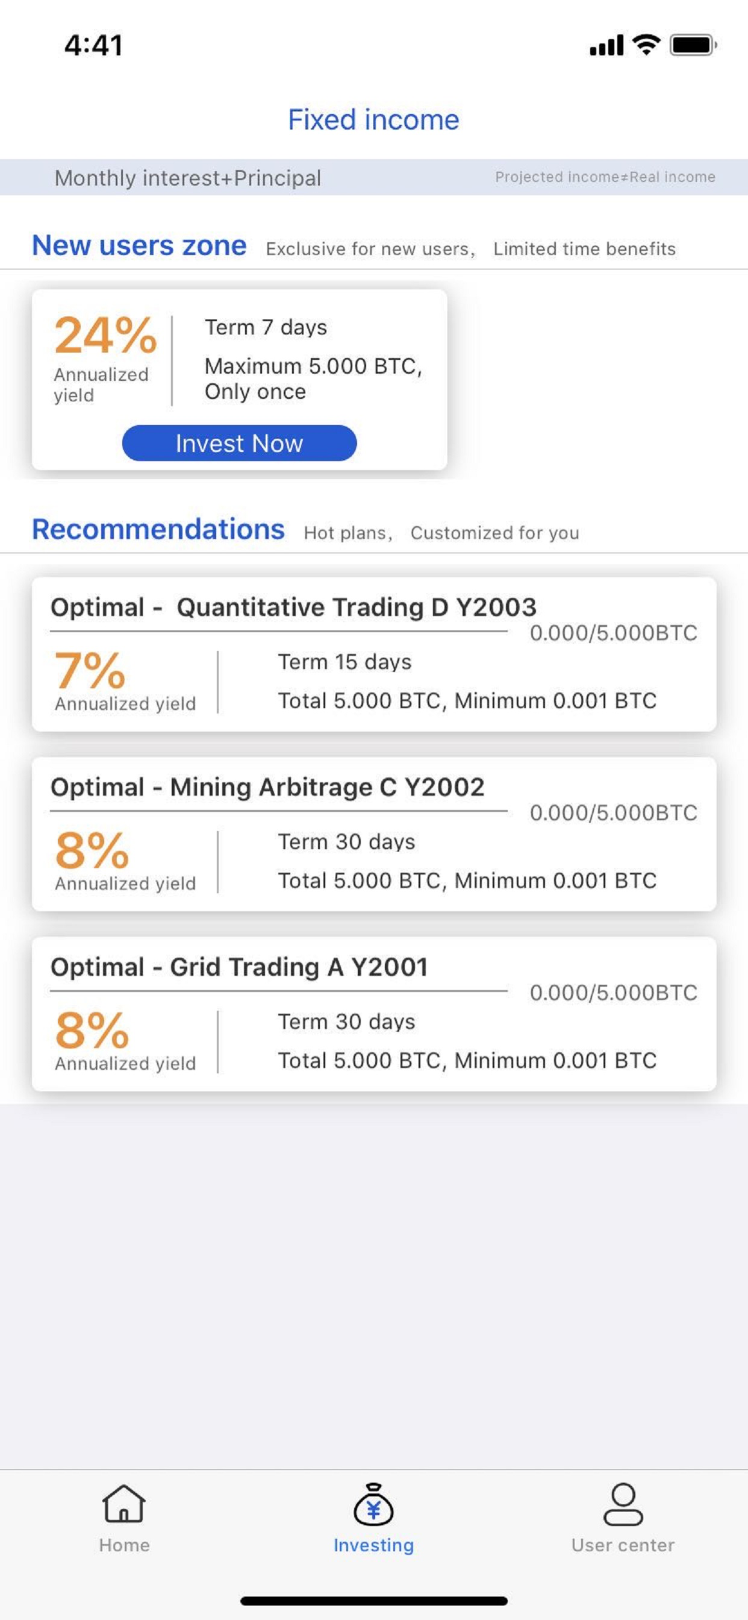
Task: Tap the Wi-Fi status icon
Action: point(646,45)
